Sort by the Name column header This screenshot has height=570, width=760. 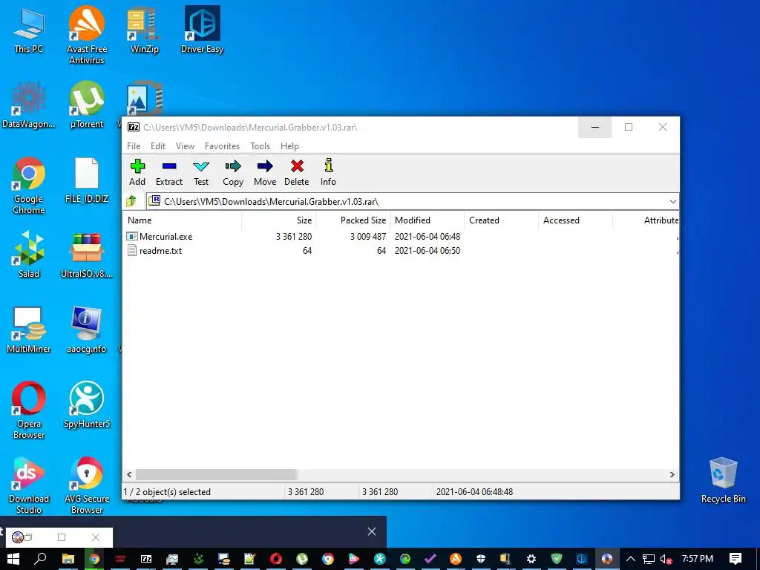tap(183, 220)
